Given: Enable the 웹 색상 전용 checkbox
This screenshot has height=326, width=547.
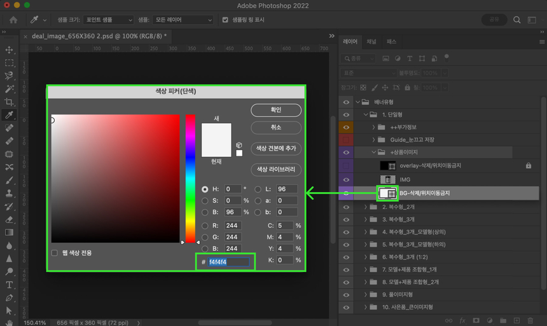Looking at the screenshot, I should (55, 253).
